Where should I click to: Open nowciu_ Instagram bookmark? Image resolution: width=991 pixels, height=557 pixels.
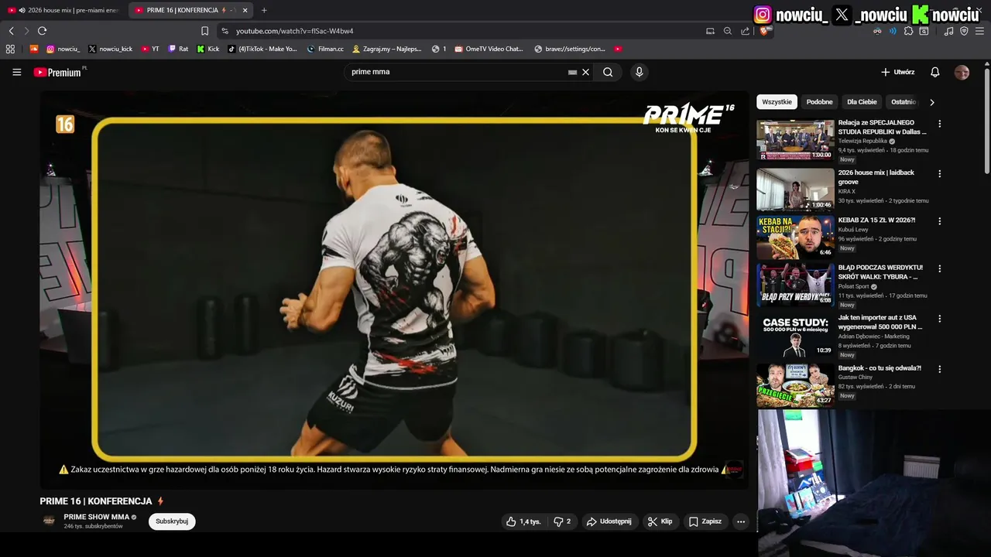click(x=63, y=49)
